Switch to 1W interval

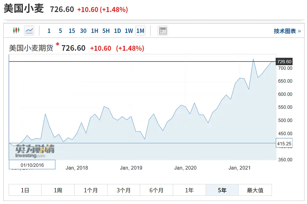pos(129,31)
